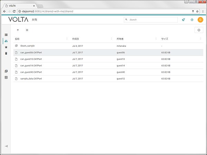Open Shared with me people icon
This screenshot has height=155, width=207.
point(6,41)
